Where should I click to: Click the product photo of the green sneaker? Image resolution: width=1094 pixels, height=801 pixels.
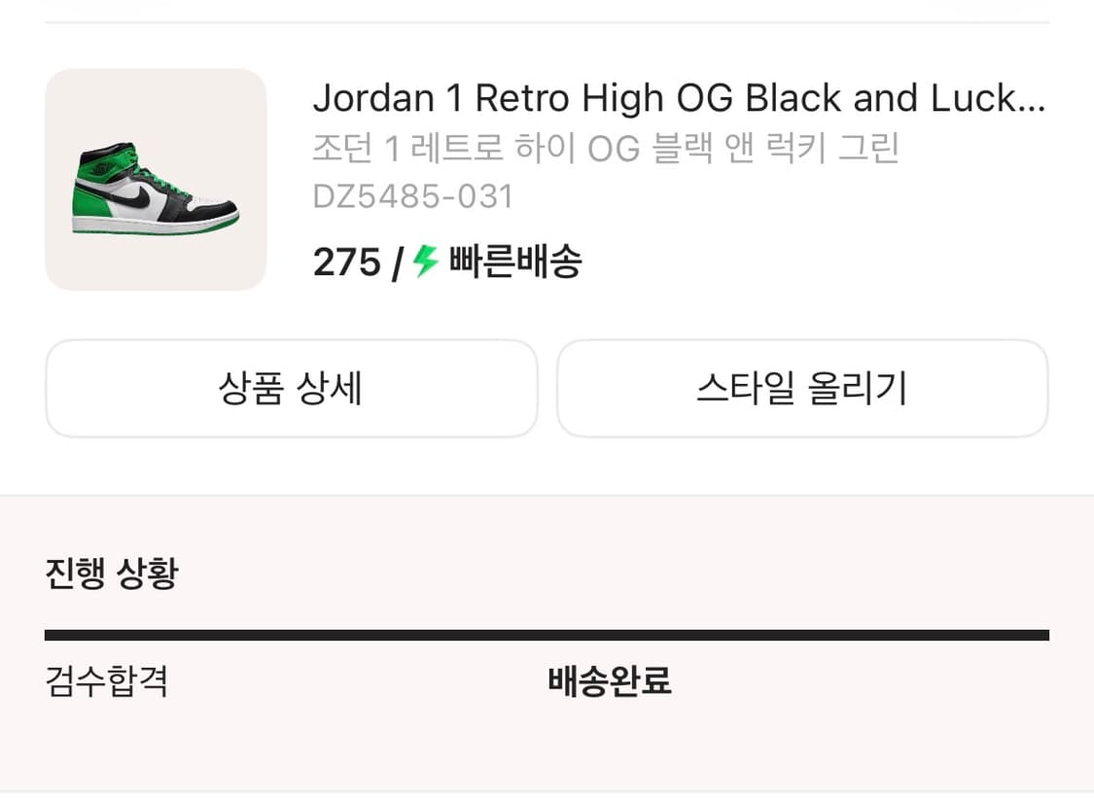(x=156, y=180)
